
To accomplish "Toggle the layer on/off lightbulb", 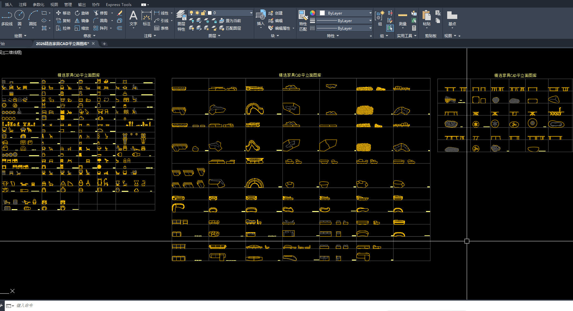I will [x=191, y=13].
